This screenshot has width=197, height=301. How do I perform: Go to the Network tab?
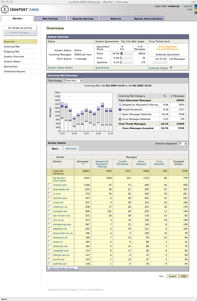[x=116, y=19]
